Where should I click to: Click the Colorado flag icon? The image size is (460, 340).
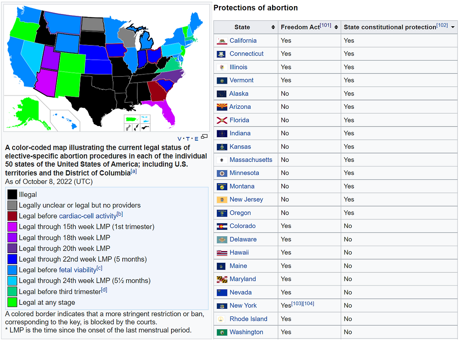click(222, 226)
